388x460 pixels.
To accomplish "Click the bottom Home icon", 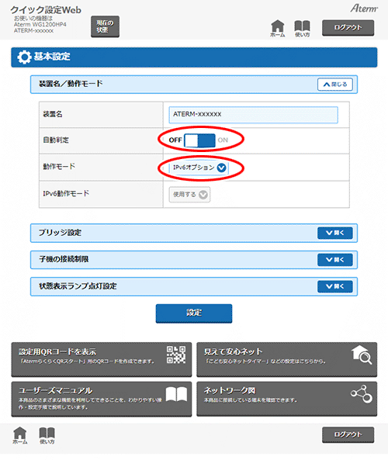I will coord(20,435).
